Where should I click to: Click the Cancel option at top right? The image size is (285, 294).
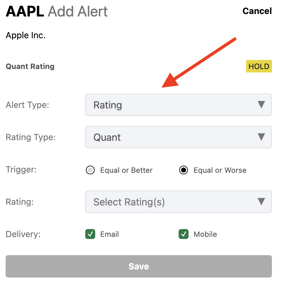[257, 11]
